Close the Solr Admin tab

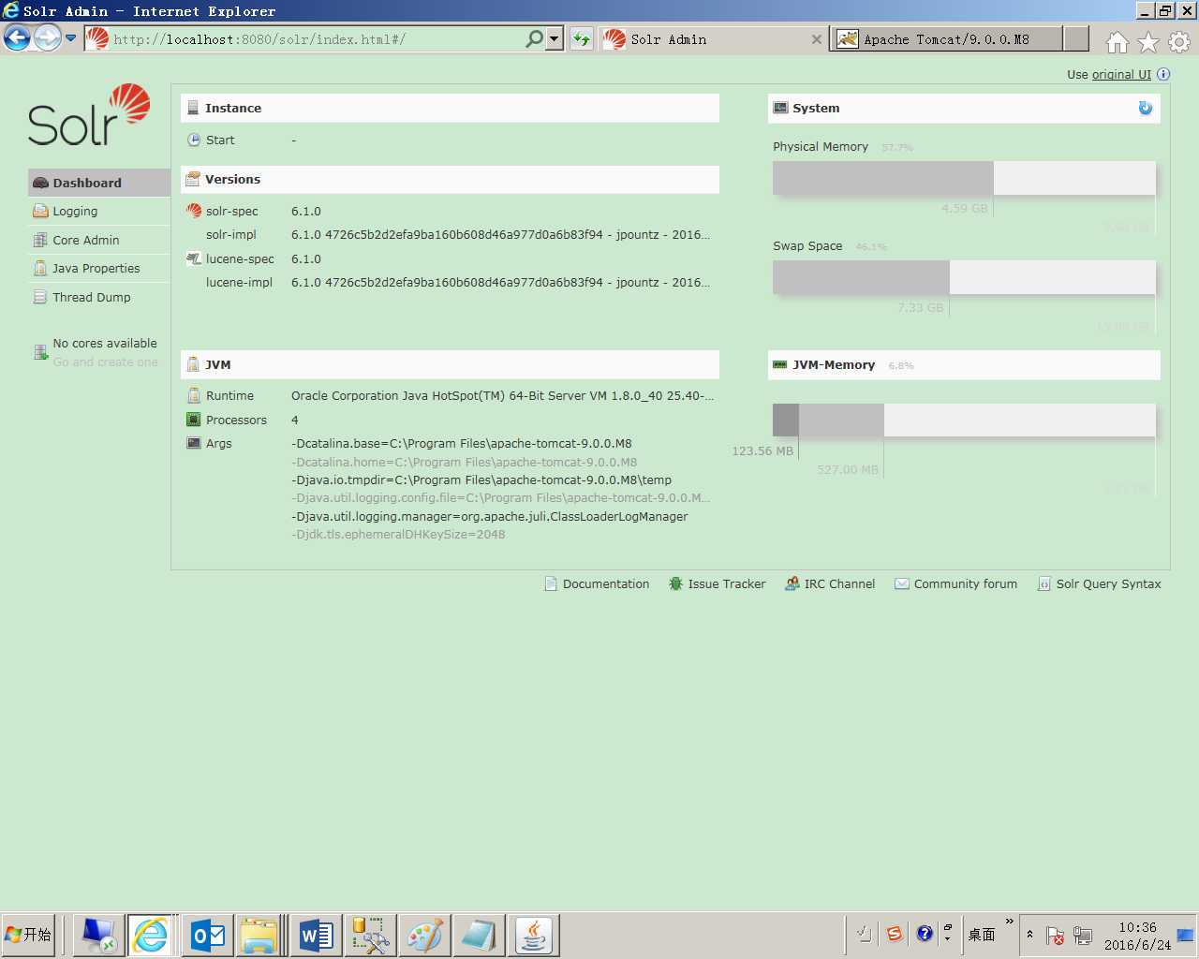pos(816,39)
